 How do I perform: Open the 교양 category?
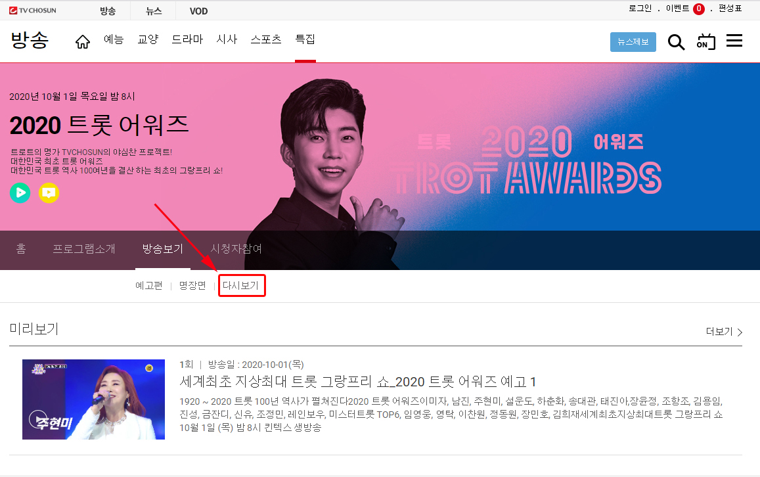pos(148,39)
